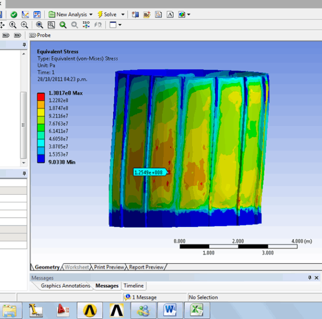
Task: Click the Probe tool
Action: coord(40,35)
